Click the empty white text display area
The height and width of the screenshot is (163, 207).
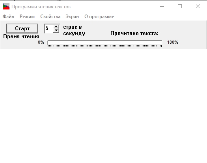pos(103,106)
